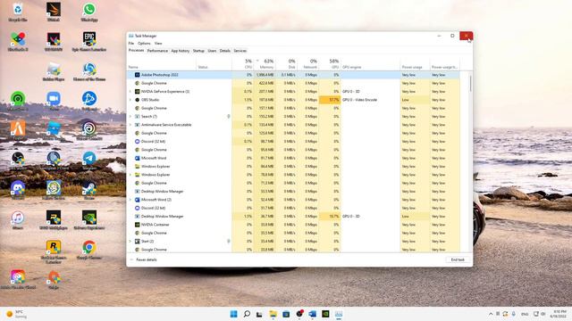Select the Antimalware Service Executable row name

pos(166,125)
